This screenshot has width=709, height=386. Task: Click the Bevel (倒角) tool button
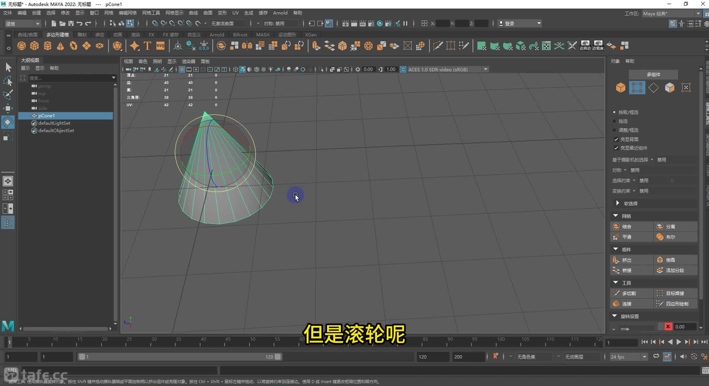(x=676, y=260)
